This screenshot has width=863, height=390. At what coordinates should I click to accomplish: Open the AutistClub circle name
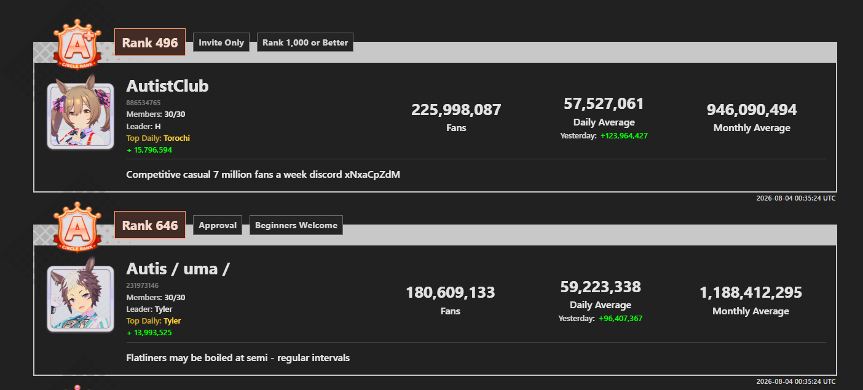[167, 86]
